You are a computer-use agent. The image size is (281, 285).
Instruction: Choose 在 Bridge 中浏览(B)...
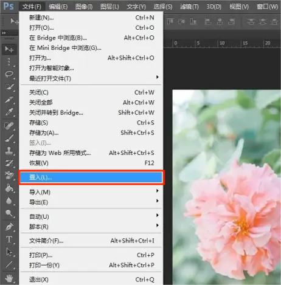[91, 38]
